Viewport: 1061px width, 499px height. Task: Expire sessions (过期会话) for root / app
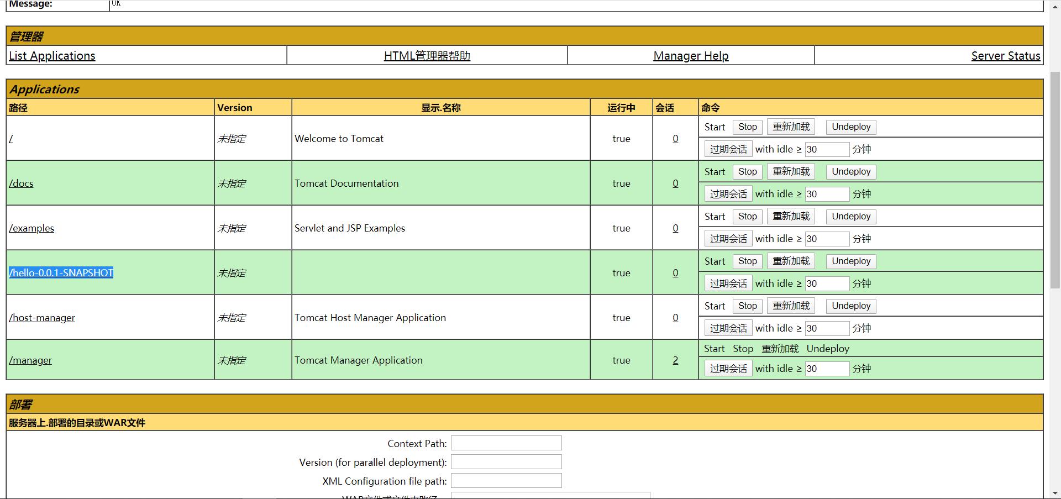(728, 149)
